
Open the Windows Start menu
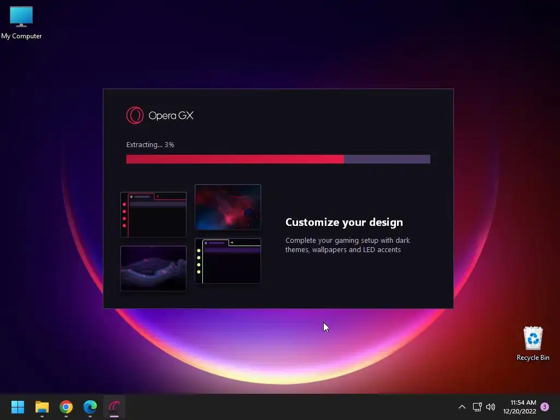pos(17,407)
